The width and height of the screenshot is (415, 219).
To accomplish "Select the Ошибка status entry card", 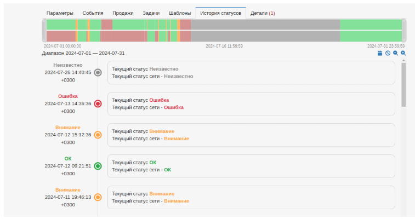I will (251, 104).
